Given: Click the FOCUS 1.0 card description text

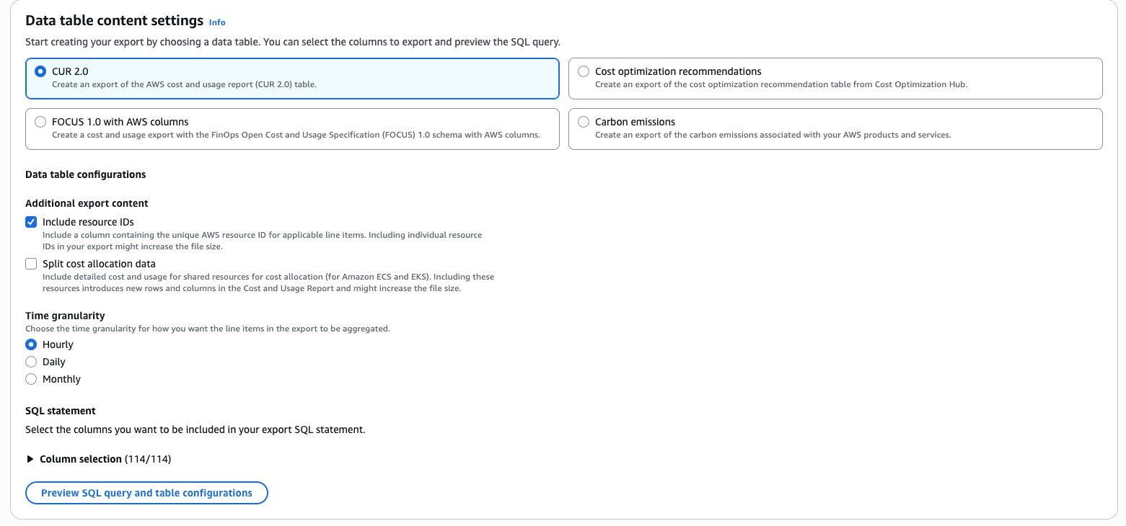Looking at the screenshot, I should click(x=296, y=135).
